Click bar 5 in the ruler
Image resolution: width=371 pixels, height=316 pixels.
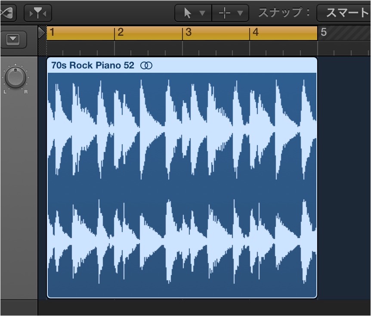[x=324, y=32]
